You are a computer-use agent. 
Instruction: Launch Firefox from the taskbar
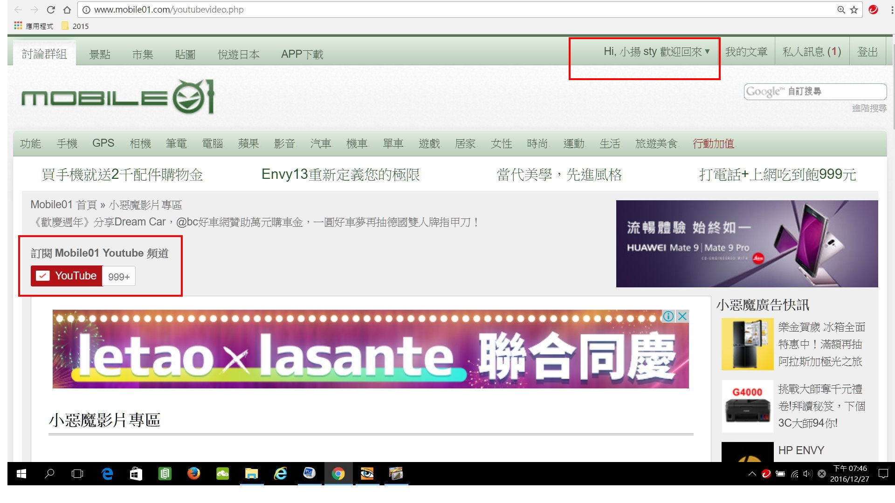193,474
